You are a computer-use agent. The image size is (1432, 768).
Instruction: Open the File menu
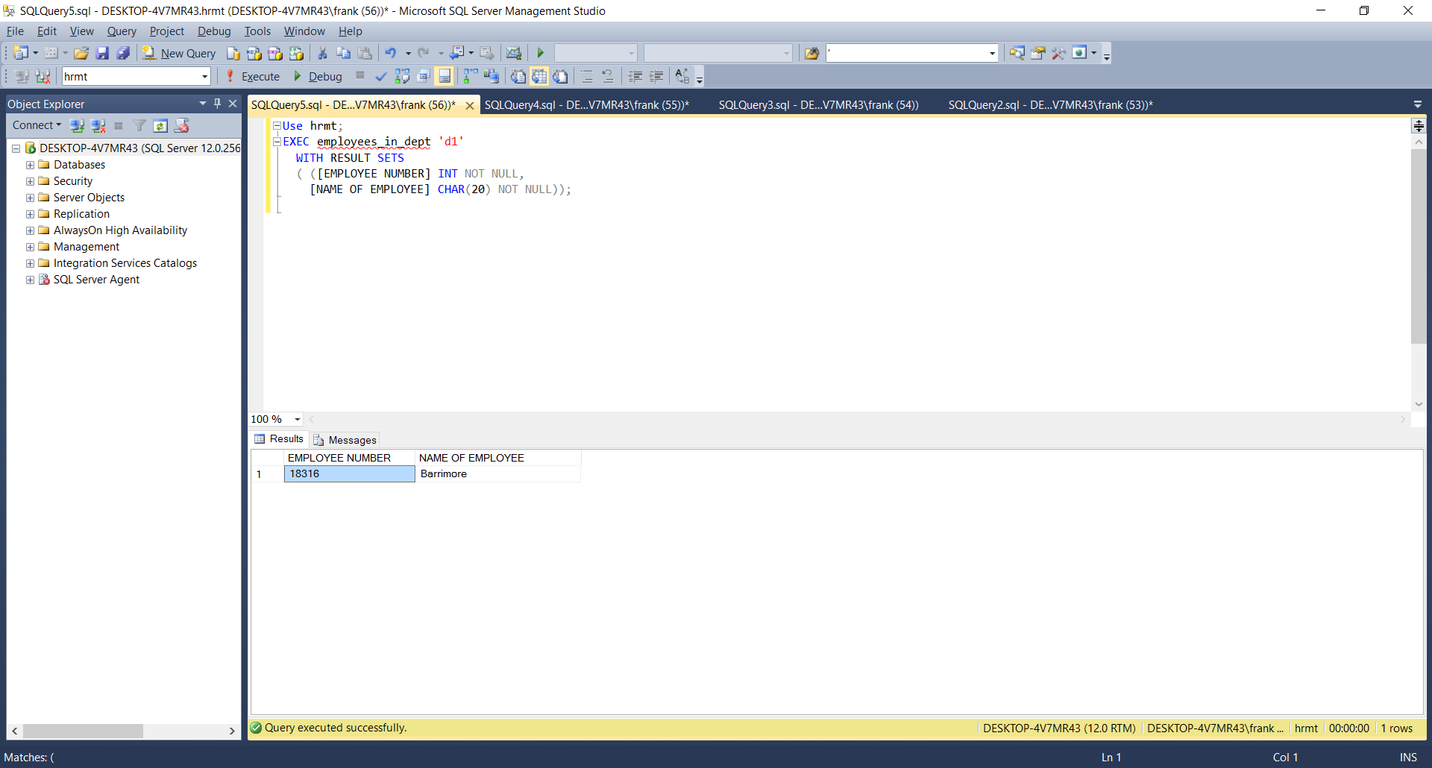15,31
